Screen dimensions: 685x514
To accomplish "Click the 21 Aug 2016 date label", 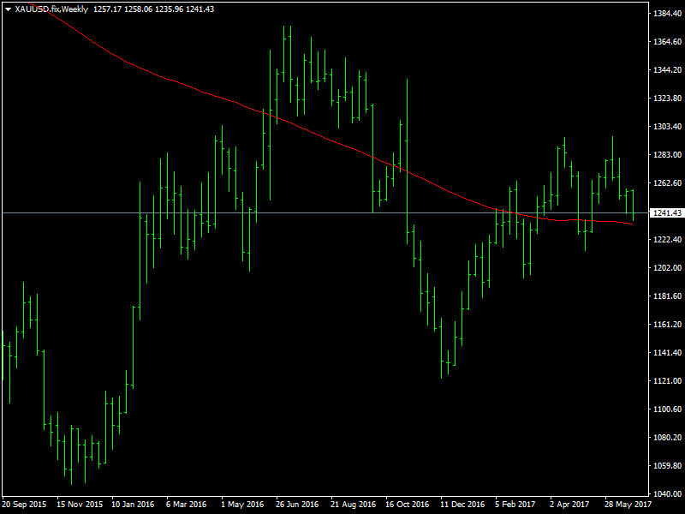I will [x=353, y=505].
